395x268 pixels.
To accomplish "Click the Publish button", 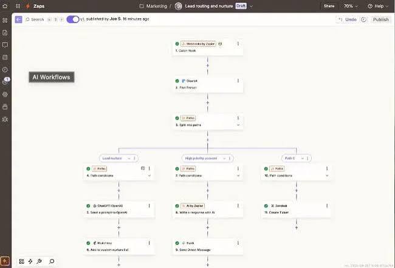I will pos(380,19).
